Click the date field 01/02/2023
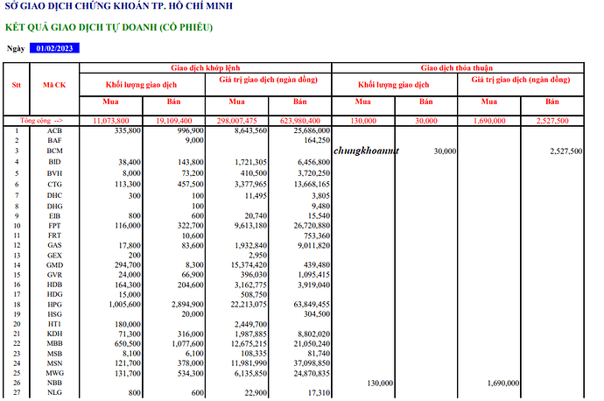The image size is (604, 401). 54,48
